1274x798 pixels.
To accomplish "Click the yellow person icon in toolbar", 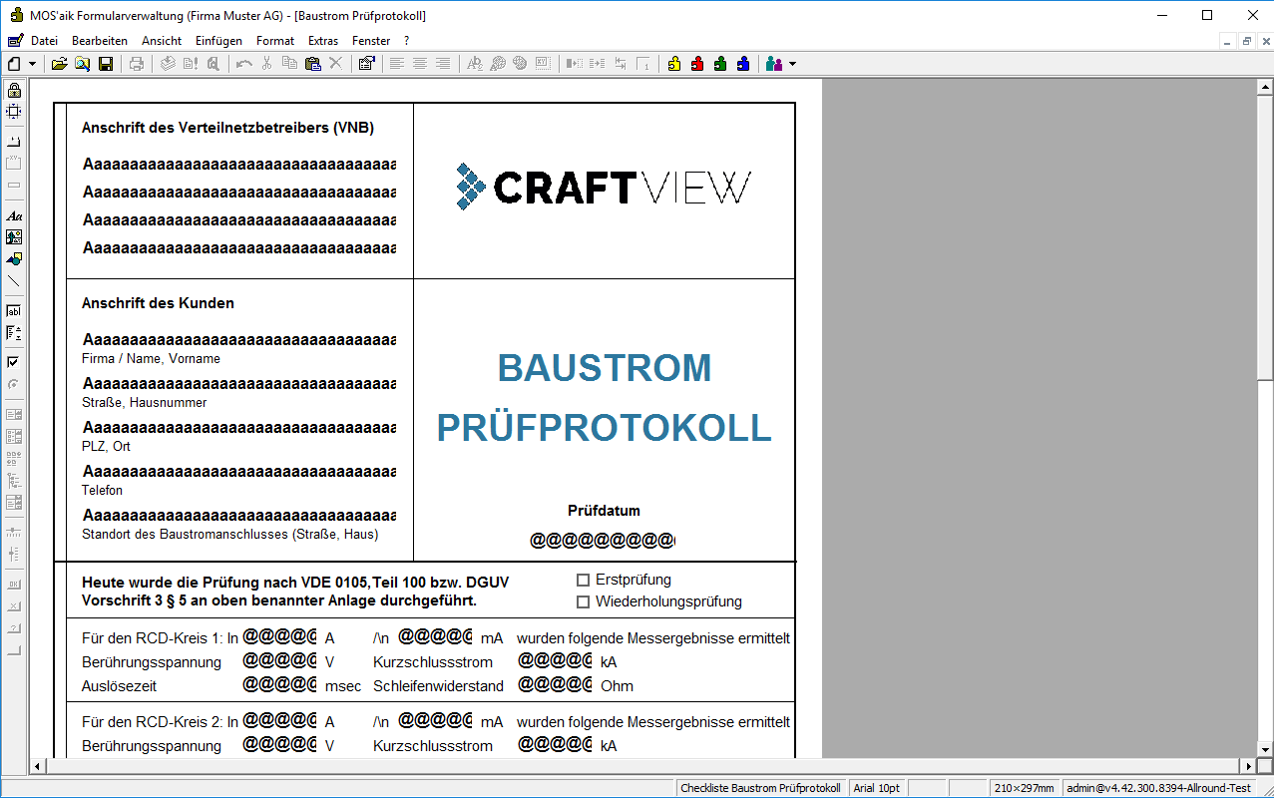I will tap(674, 64).
